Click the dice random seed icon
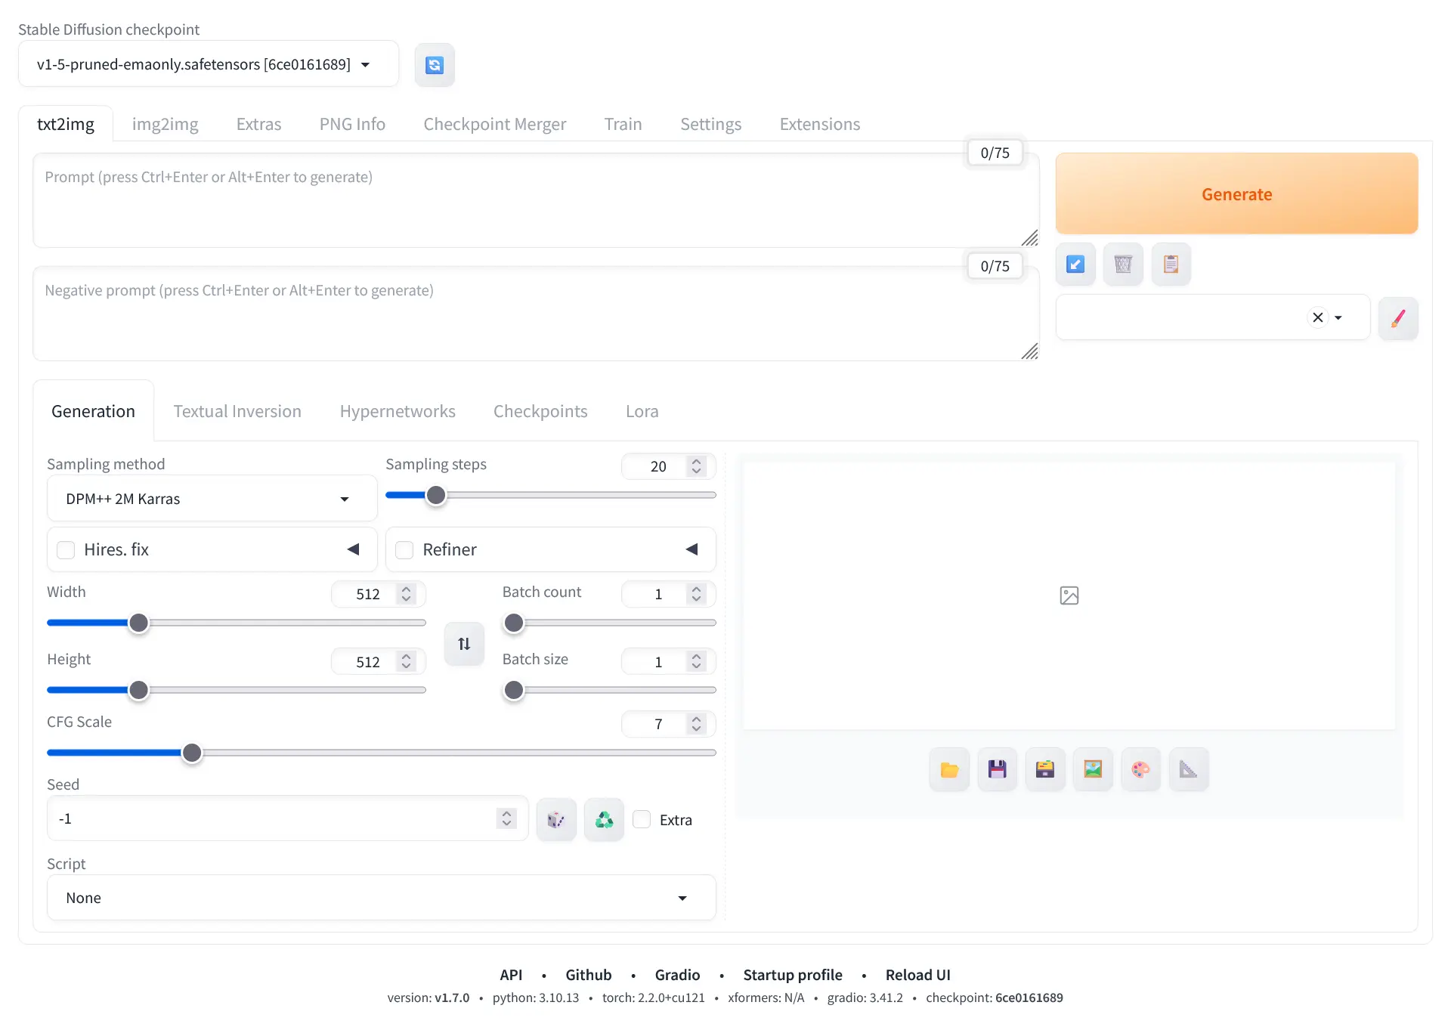Screen dimensions: 1451x1030 tap(556, 820)
